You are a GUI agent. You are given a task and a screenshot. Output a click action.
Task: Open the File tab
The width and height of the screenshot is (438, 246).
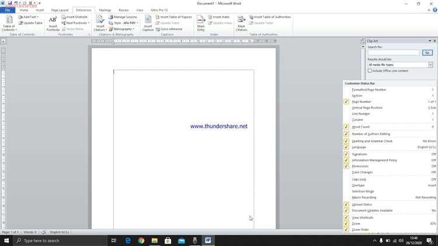tap(8, 10)
